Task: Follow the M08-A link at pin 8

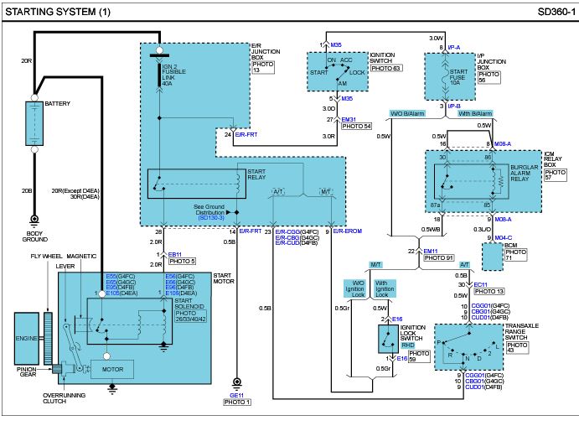Action: click(x=503, y=143)
